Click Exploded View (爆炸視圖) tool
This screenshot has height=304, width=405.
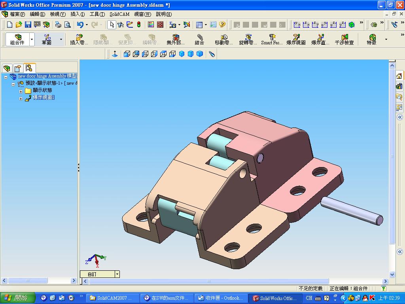296,39
